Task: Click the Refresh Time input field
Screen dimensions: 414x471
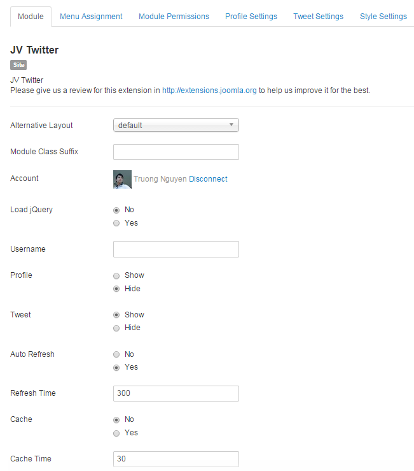Action: (x=176, y=393)
